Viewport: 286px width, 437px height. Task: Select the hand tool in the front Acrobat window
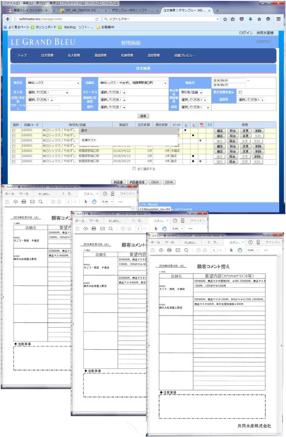[x=240, y=250]
